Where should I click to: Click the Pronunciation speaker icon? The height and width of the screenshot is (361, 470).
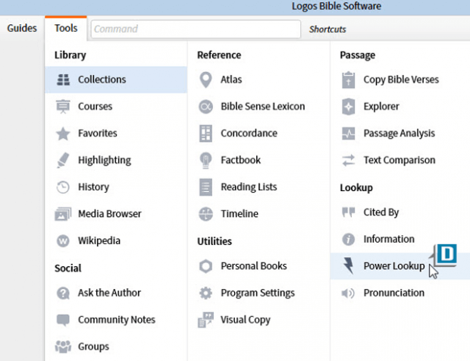coord(348,293)
